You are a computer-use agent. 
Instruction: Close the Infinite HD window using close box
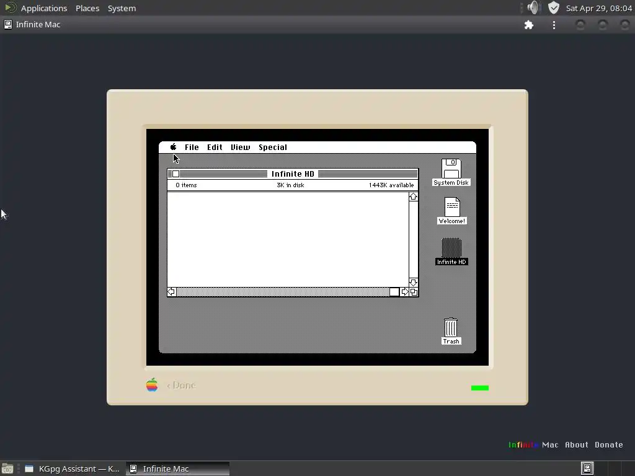pos(175,174)
